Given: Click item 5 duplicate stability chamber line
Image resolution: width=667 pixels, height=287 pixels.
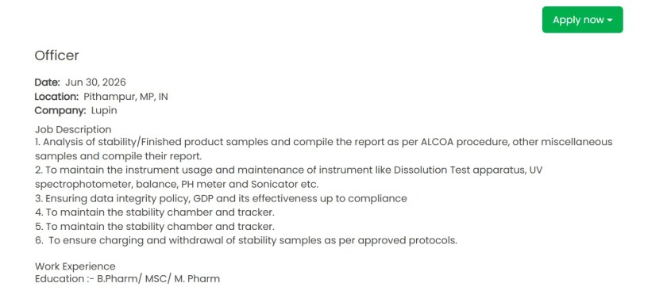Looking at the screenshot, I should pyautogui.click(x=155, y=226).
